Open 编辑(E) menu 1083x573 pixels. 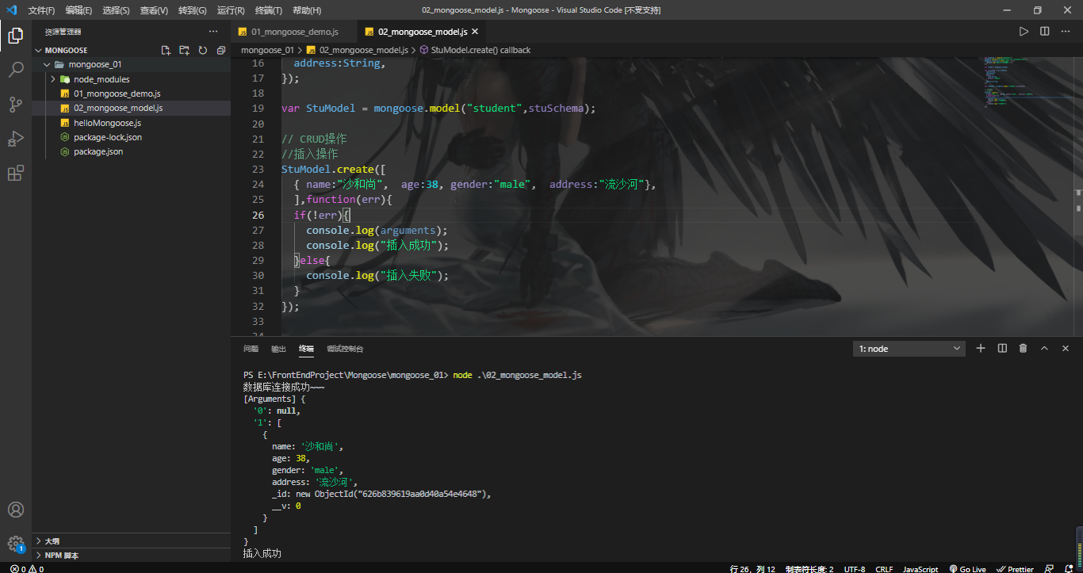[78, 10]
